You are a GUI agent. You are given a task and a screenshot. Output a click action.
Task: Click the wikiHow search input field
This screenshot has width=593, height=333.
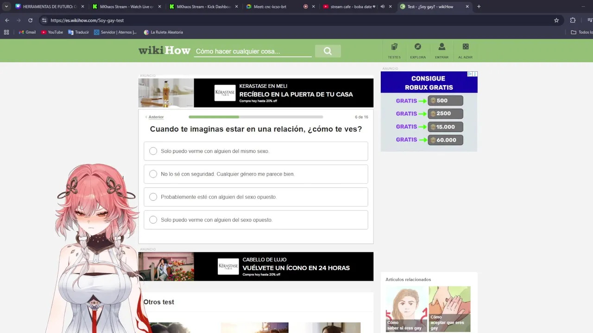[x=252, y=51]
